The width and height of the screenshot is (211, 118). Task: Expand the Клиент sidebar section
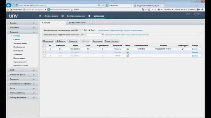(22, 23)
